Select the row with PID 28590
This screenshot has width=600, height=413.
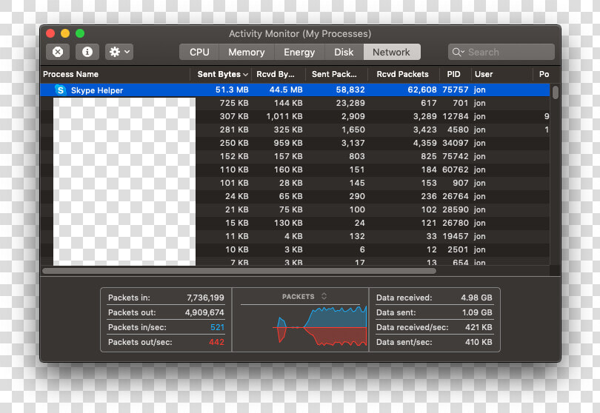click(x=295, y=209)
